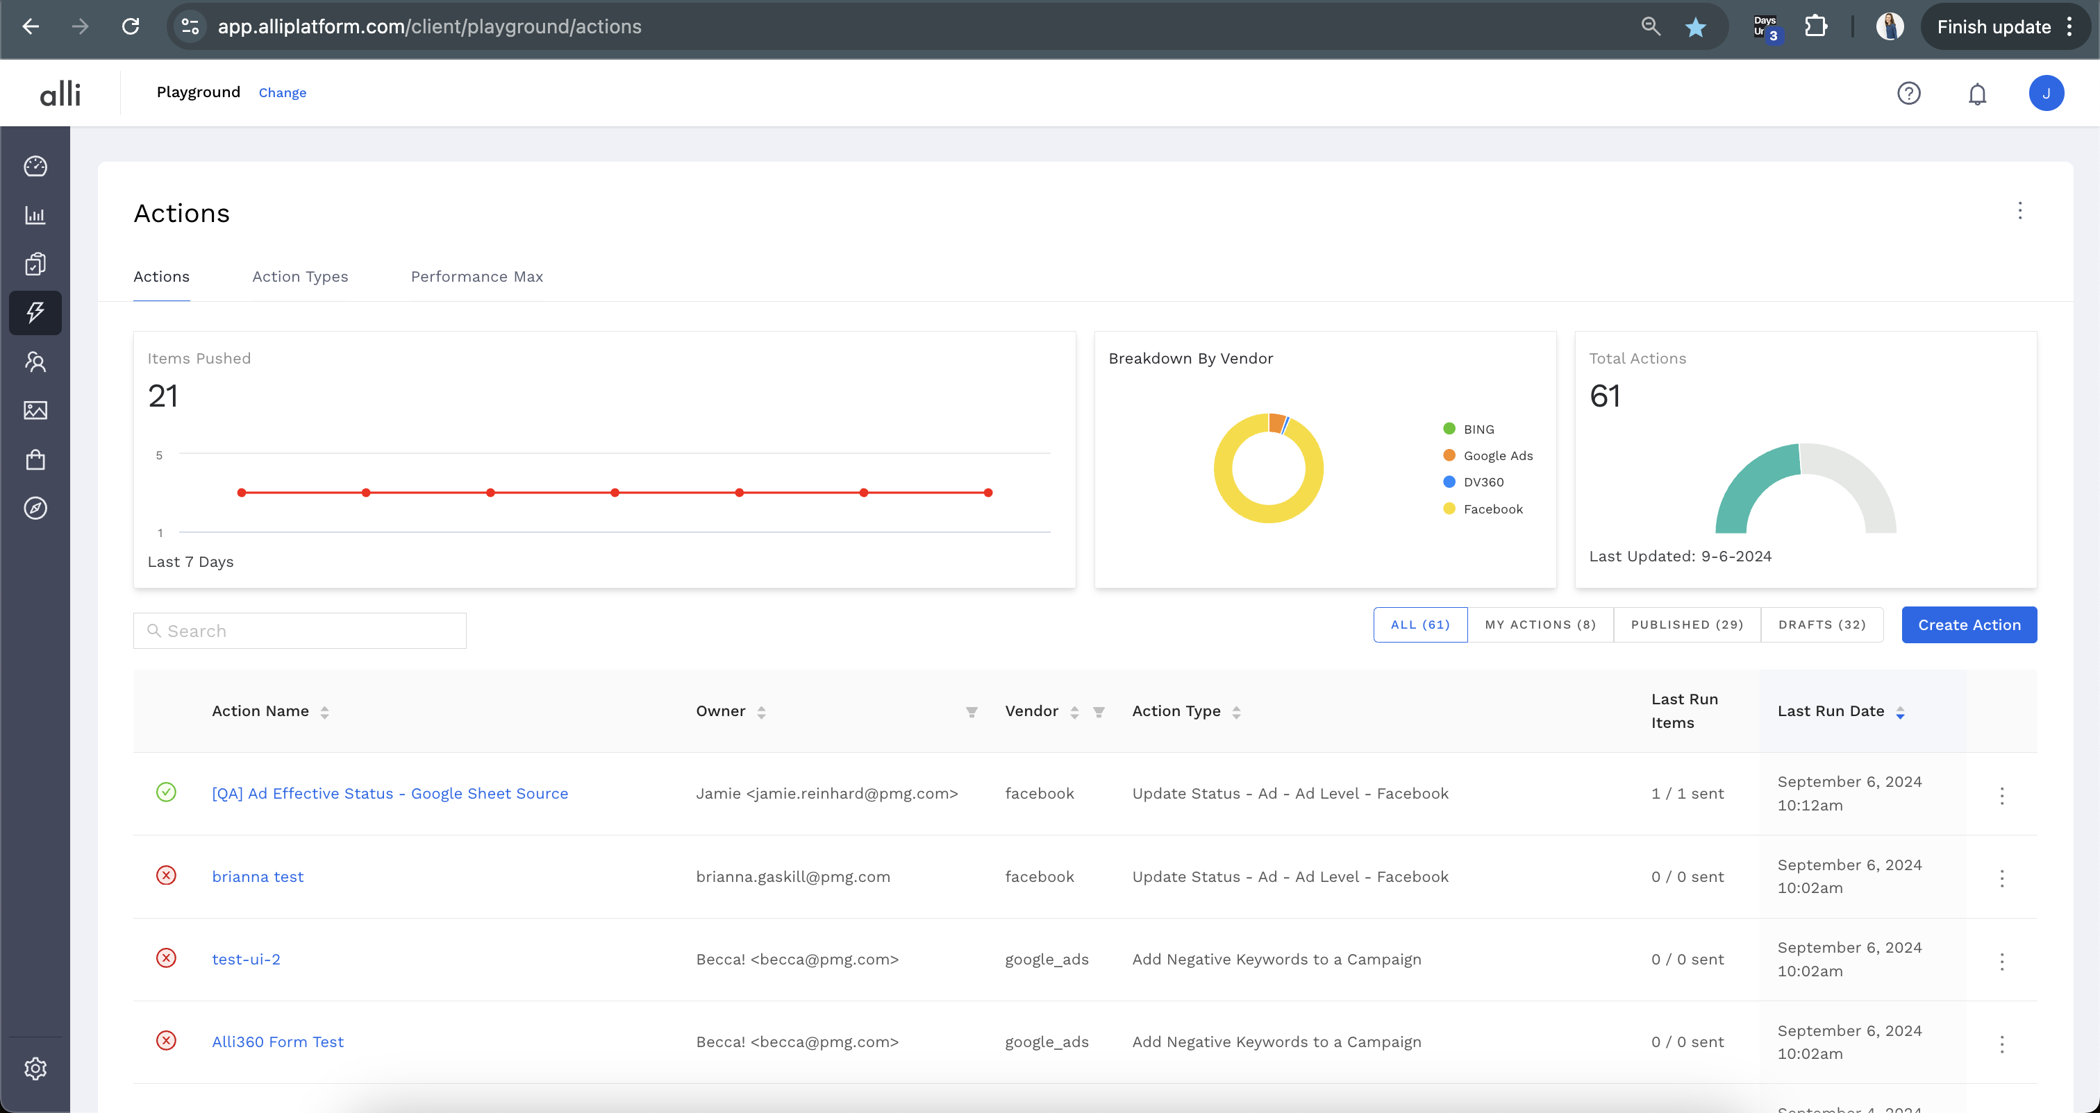This screenshot has height=1113, width=2100.
Task: Switch to the Action Types tab
Action: (300, 277)
